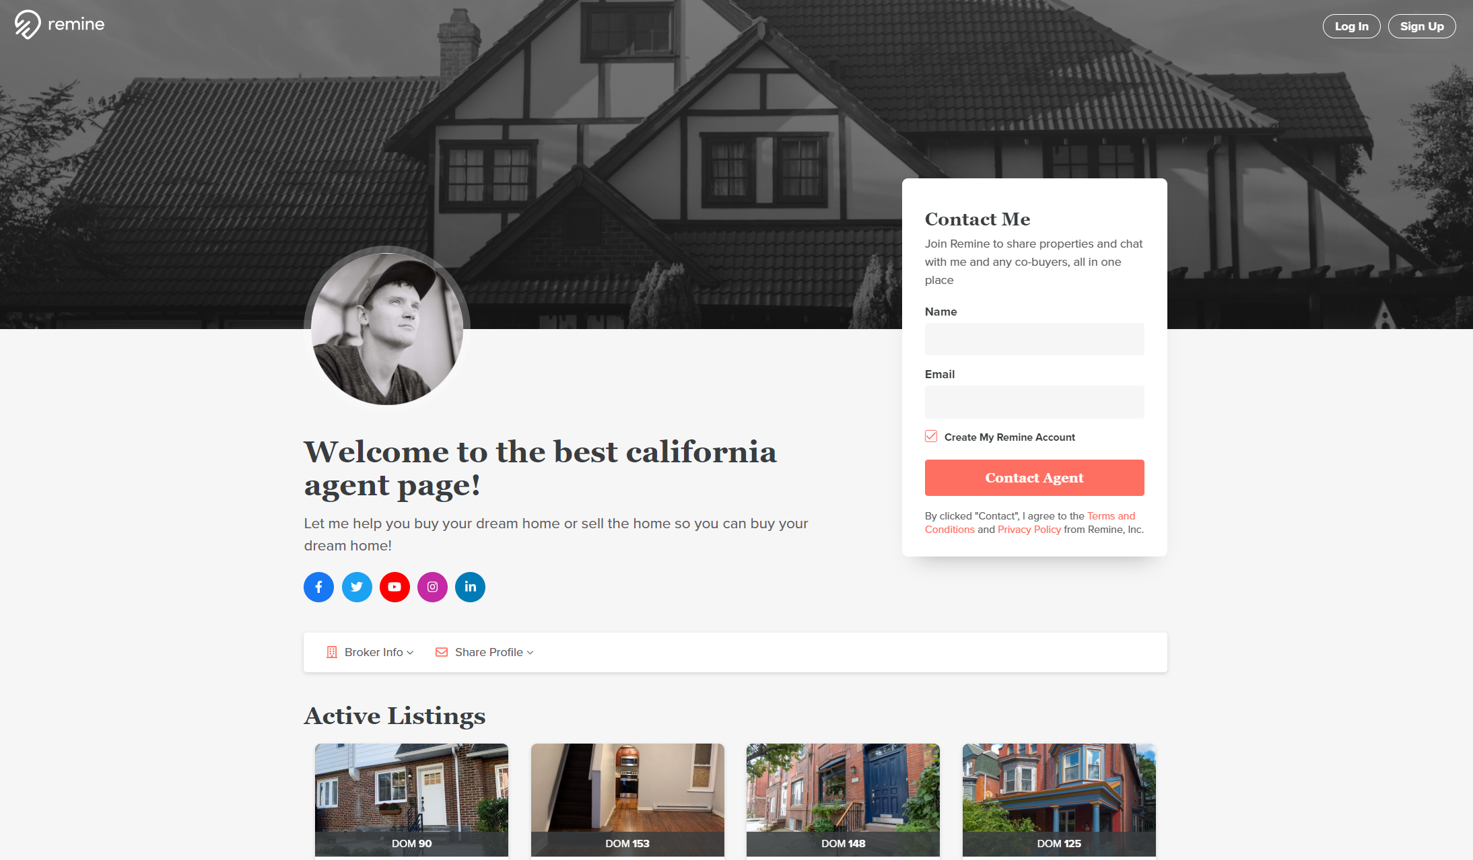The image size is (1473, 860).
Task: Open the DOM 125 listing thumbnail
Action: [x=1059, y=800]
